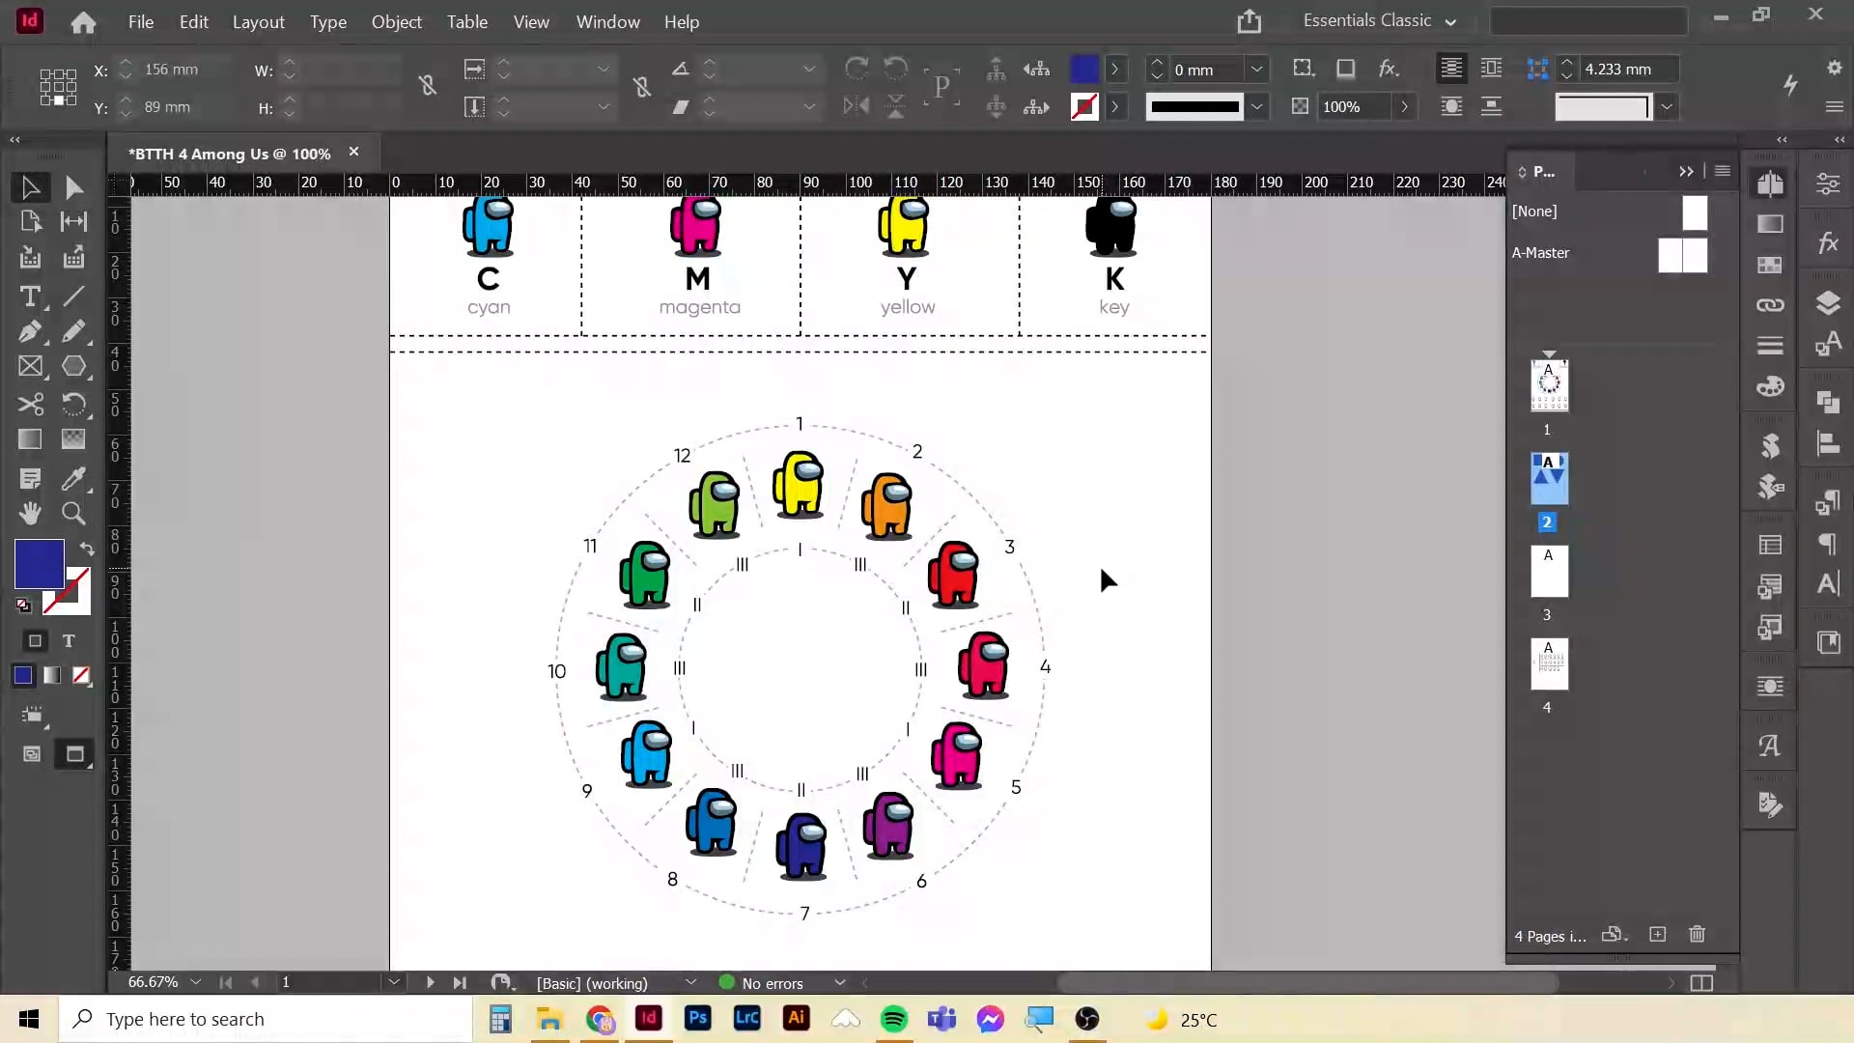Open the Layers panel icon
1854x1043 pixels.
[1828, 303]
